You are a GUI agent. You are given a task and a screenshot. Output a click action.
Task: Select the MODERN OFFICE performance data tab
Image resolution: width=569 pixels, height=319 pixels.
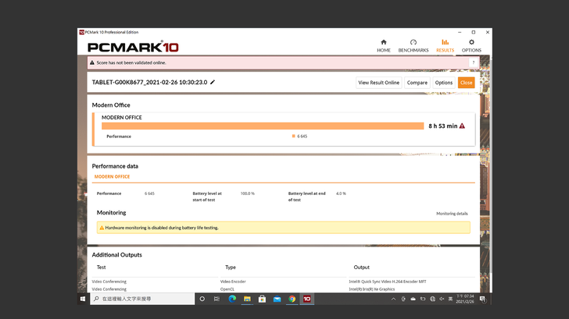[112, 176]
